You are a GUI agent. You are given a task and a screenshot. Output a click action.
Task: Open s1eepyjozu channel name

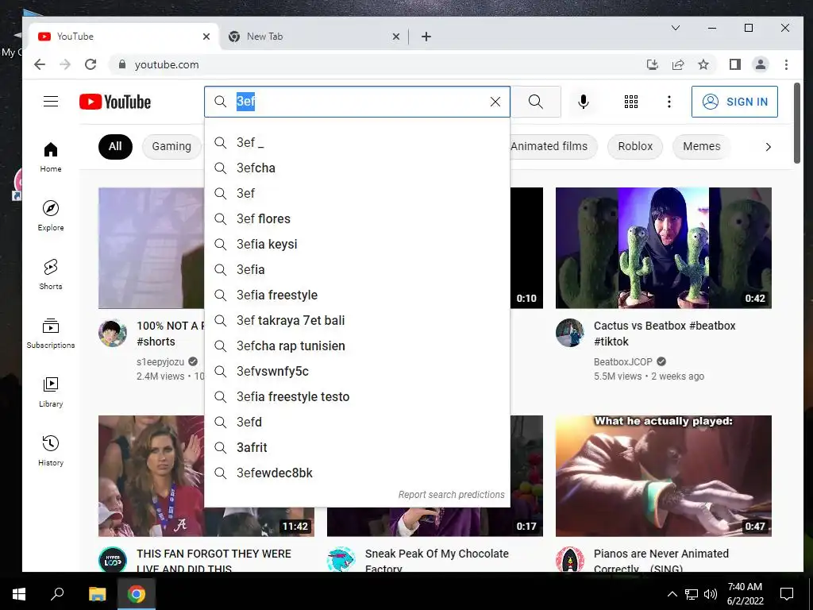160,361
